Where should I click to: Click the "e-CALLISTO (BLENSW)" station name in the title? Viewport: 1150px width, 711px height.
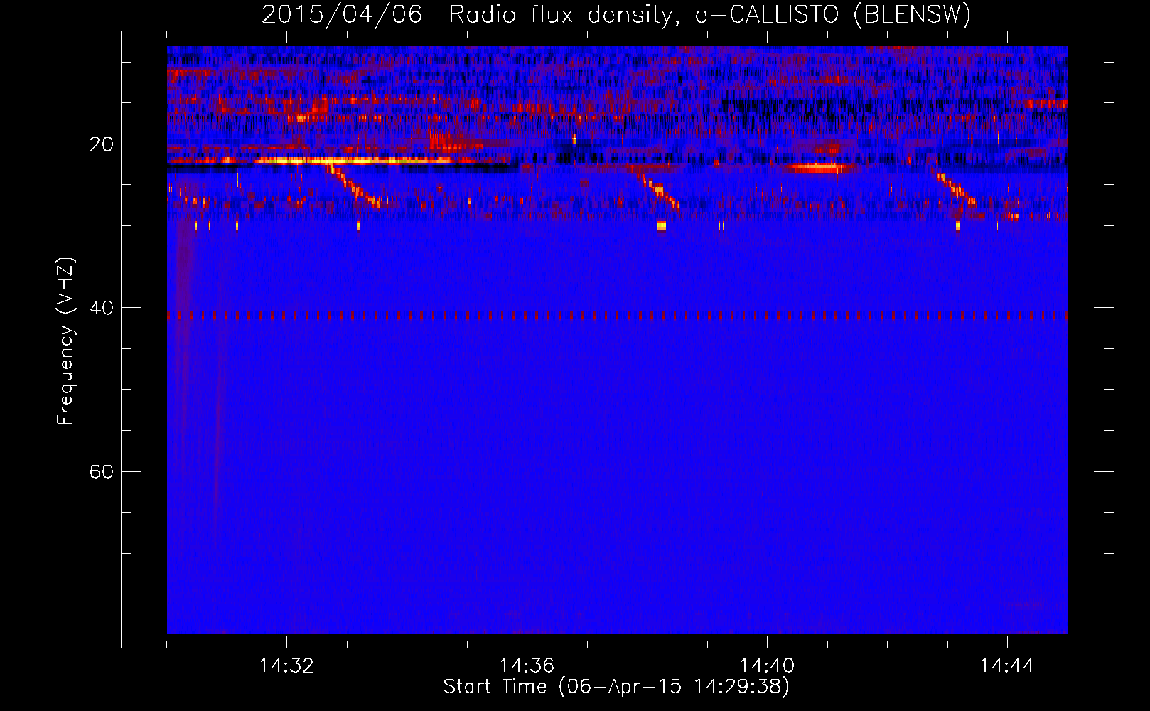click(832, 15)
